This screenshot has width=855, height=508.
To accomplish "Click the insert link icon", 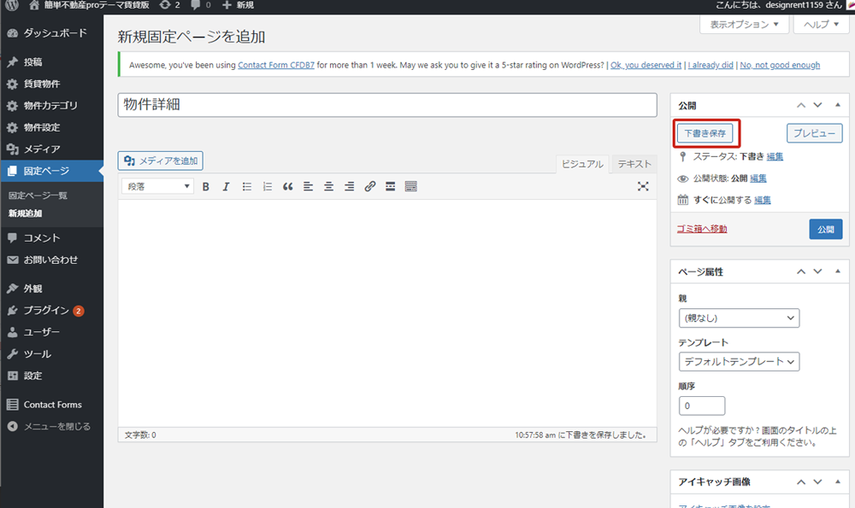I will pos(369,186).
